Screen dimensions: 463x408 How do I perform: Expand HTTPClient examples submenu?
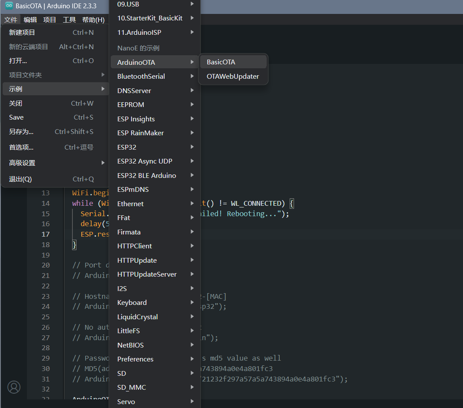(155, 246)
